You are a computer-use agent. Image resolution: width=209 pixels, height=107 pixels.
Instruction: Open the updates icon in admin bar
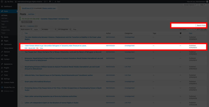tap(46, 1)
